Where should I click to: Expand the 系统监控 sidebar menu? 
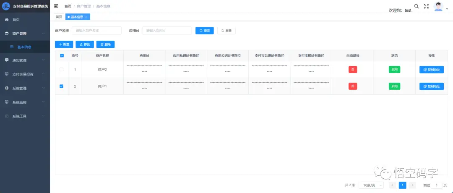click(25, 102)
